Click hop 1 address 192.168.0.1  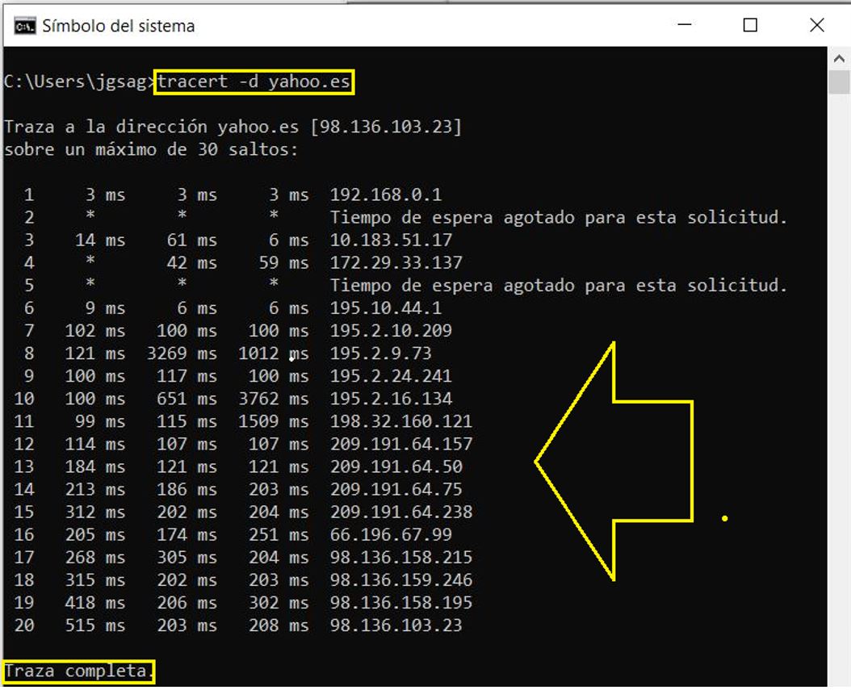click(x=386, y=194)
